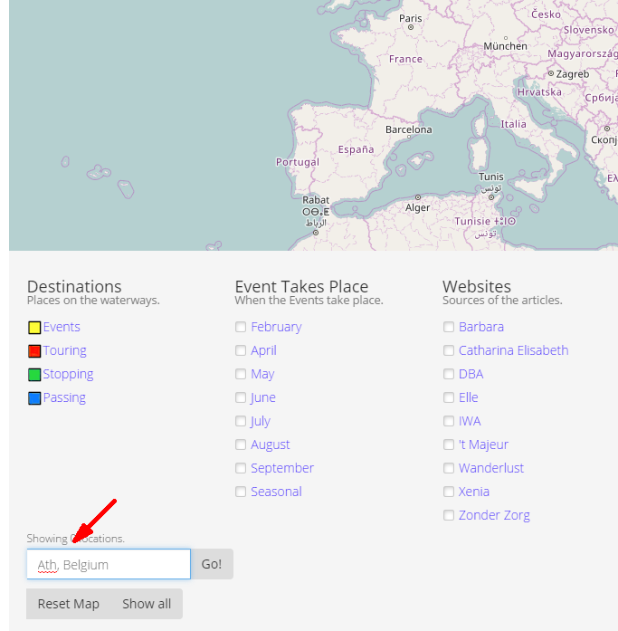Click the green Stopping color swatch
This screenshot has height=631, width=618.
pyautogui.click(x=34, y=375)
